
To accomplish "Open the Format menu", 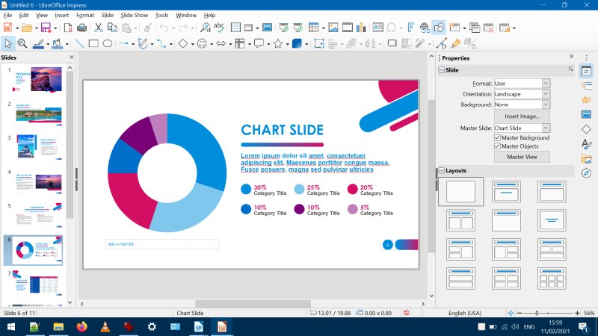I will pos(85,15).
